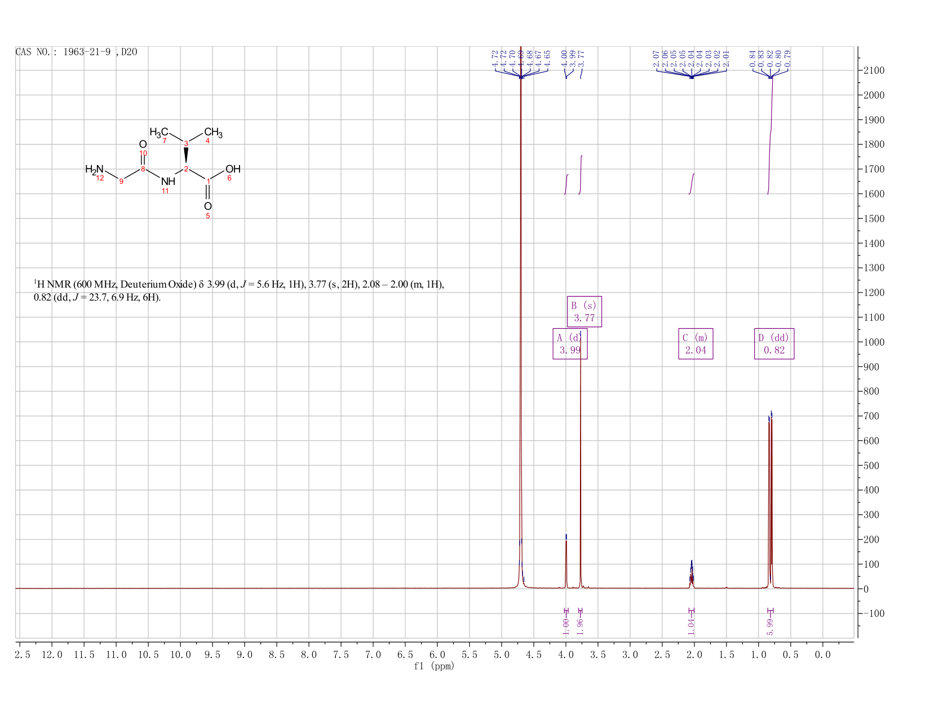Click the f1 (ppm) axis label
Screen dimensions: 930x719
[x=434, y=666]
